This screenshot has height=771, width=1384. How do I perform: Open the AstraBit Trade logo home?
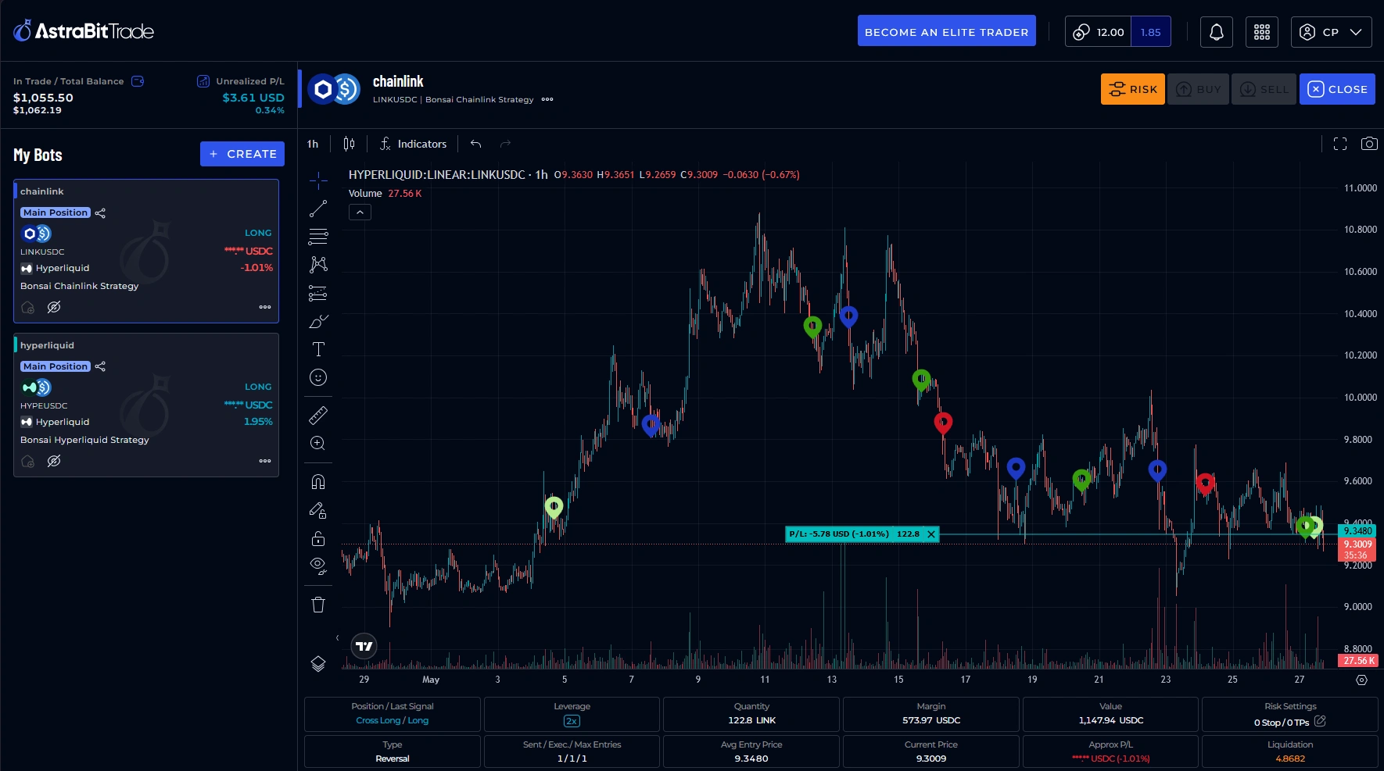click(84, 30)
